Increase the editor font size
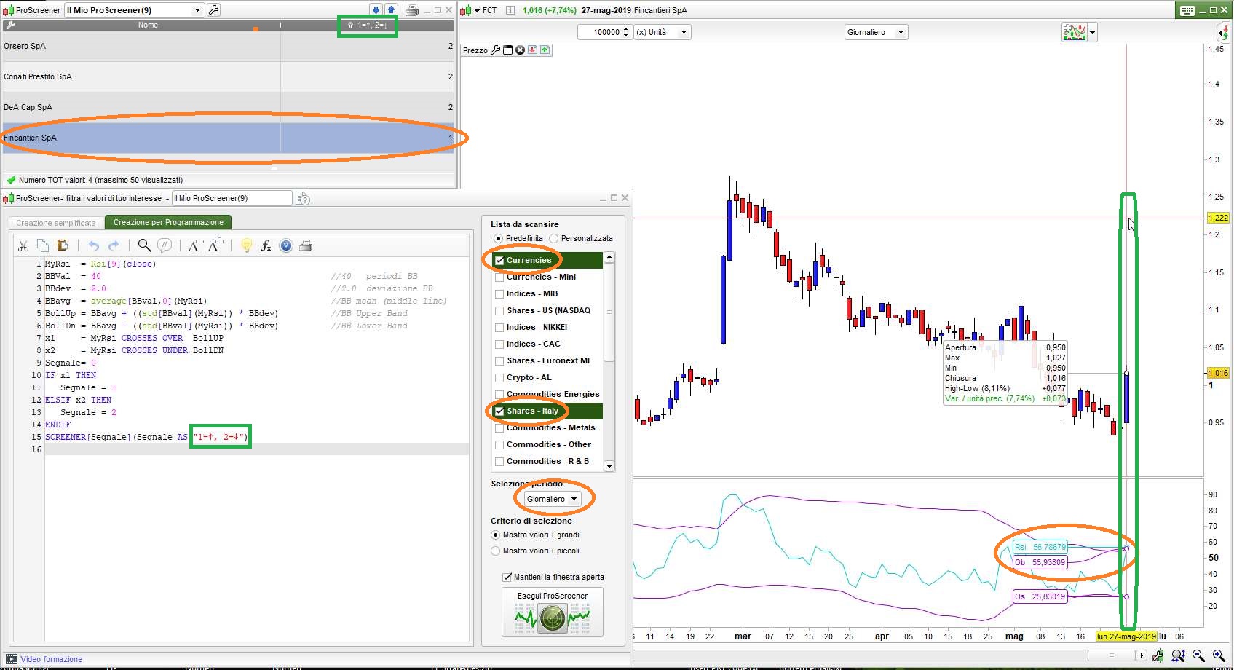 215,245
